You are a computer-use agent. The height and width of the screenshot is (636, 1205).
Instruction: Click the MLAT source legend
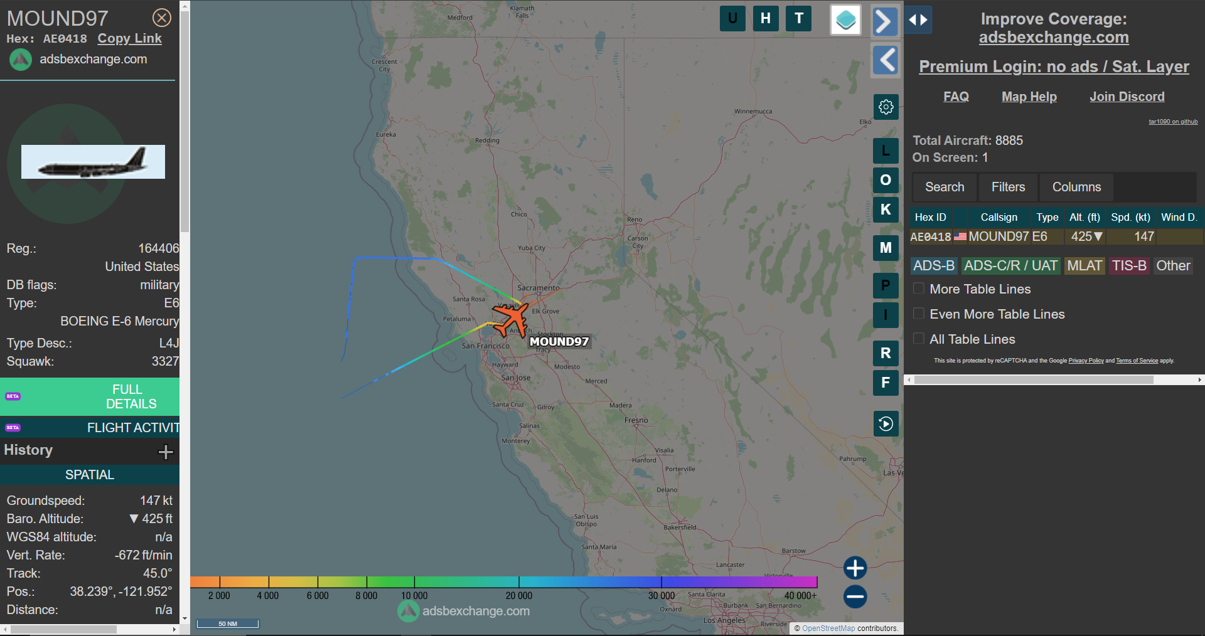1084,266
